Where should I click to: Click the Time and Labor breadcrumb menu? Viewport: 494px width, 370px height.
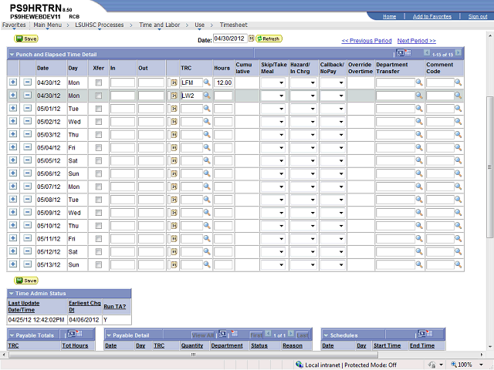[x=156, y=25]
